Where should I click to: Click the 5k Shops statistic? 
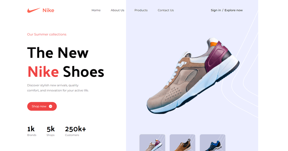(x=50, y=131)
